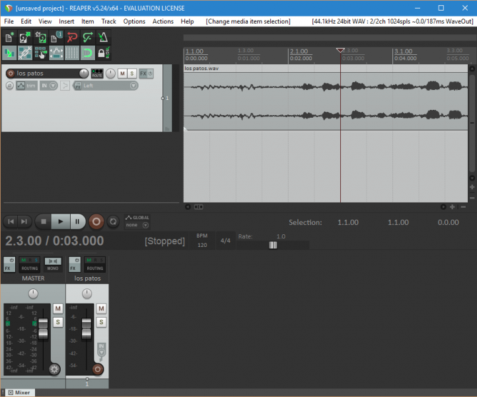Open the Left input dropdown on track

[x=106, y=85]
